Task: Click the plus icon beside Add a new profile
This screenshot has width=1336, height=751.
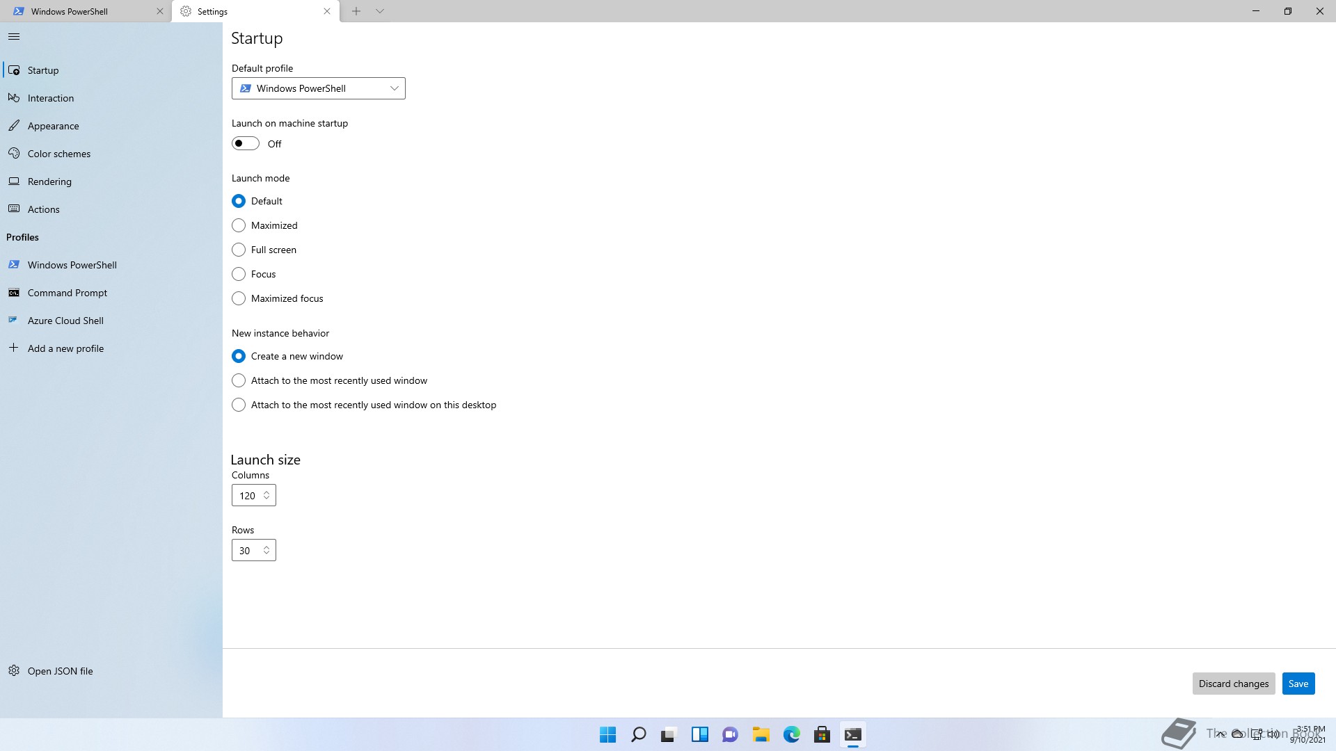Action: pos(14,348)
